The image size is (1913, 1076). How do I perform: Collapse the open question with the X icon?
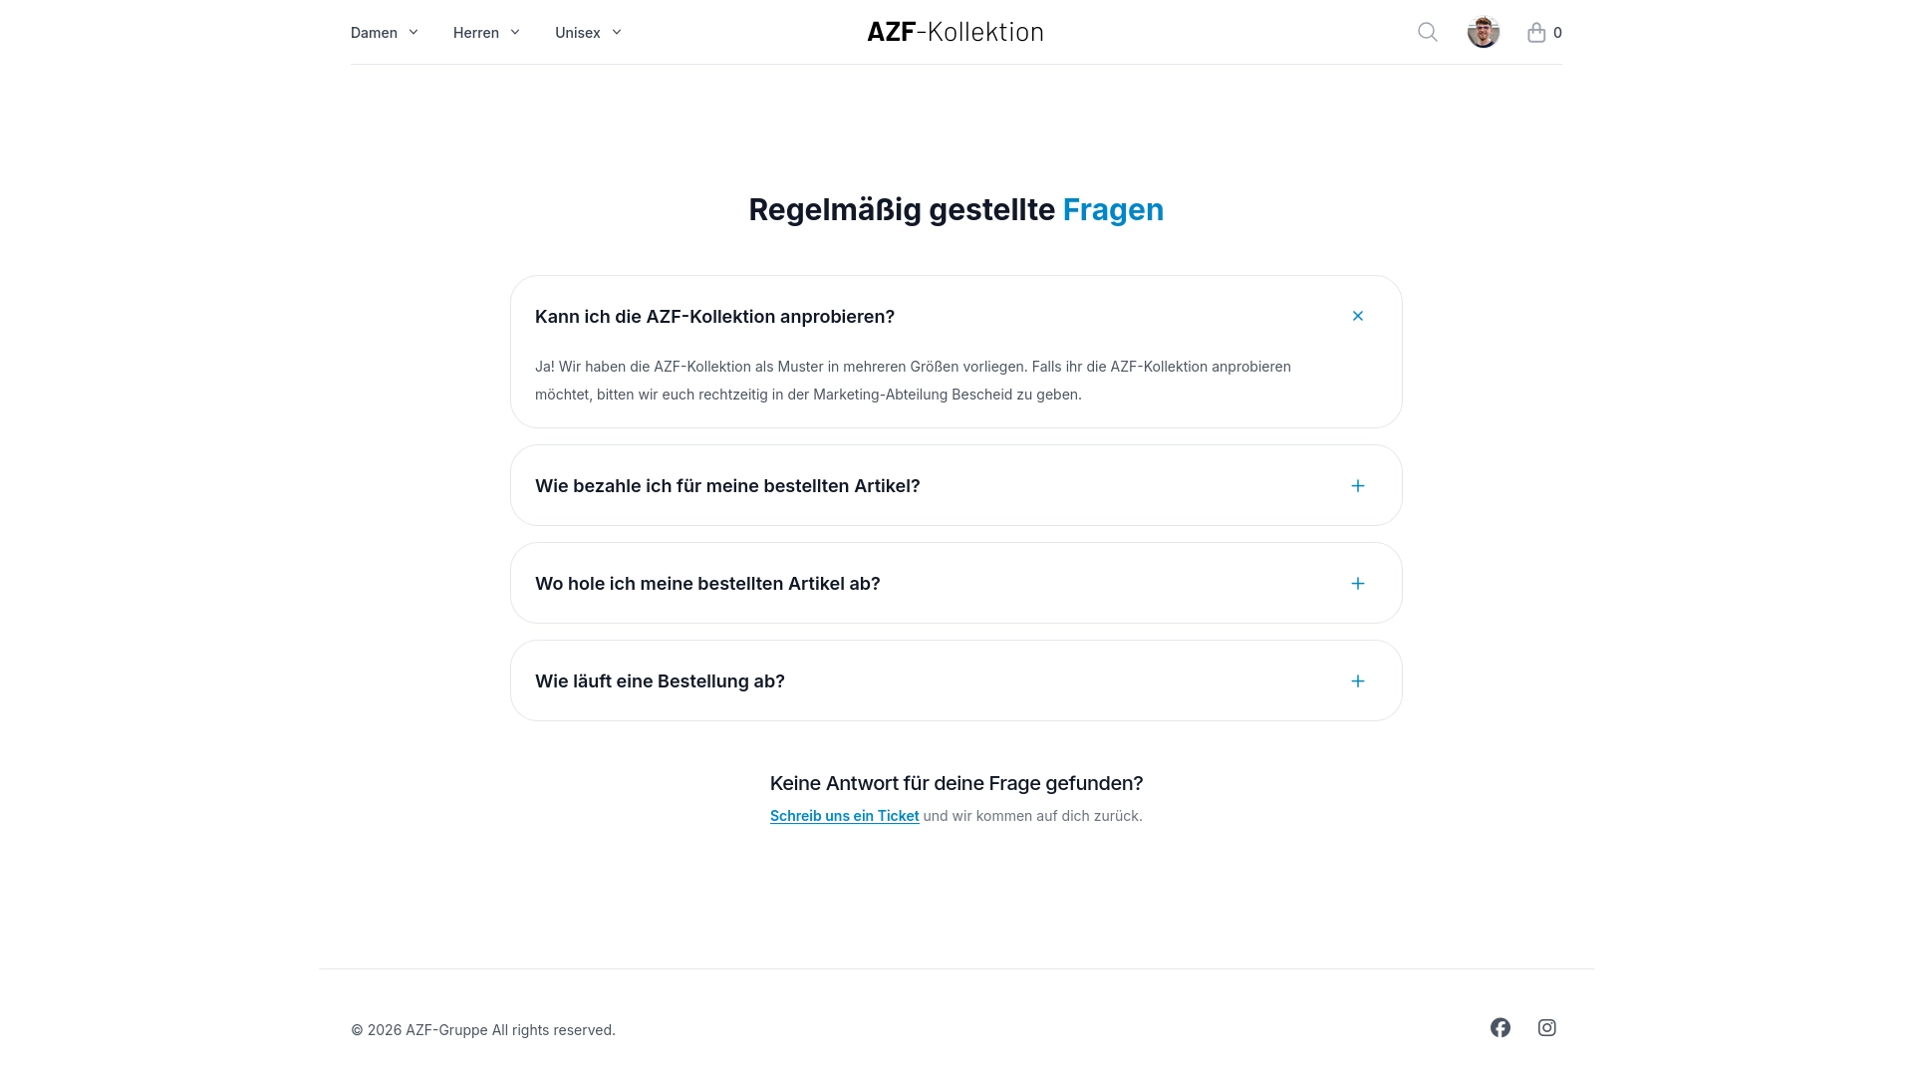[x=1357, y=316]
